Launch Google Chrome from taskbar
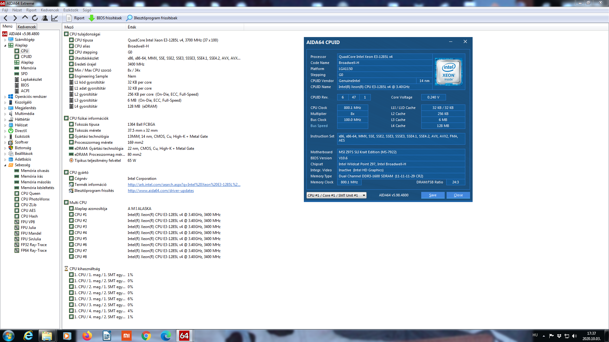Screen dimensions: 609x342 point(146,336)
